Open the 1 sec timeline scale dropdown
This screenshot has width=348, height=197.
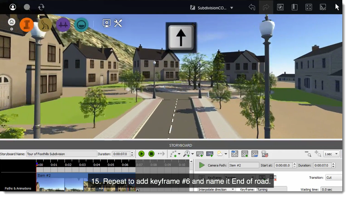[x=331, y=154]
